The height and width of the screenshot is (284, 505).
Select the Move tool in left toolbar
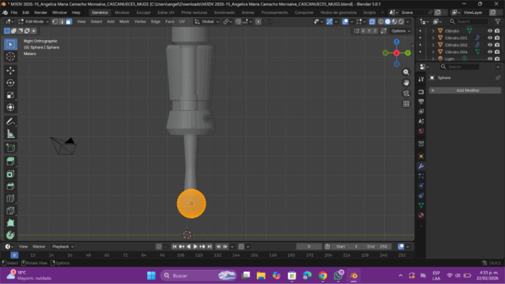[x=11, y=70]
